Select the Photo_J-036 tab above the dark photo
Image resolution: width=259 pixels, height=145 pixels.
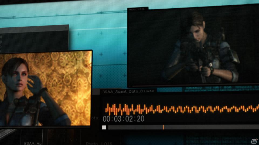tap(137, 9)
